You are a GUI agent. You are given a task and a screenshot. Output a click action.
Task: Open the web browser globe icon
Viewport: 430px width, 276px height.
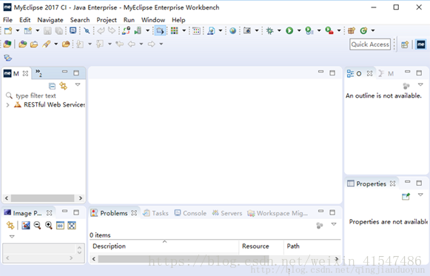pyautogui.click(x=233, y=30)
